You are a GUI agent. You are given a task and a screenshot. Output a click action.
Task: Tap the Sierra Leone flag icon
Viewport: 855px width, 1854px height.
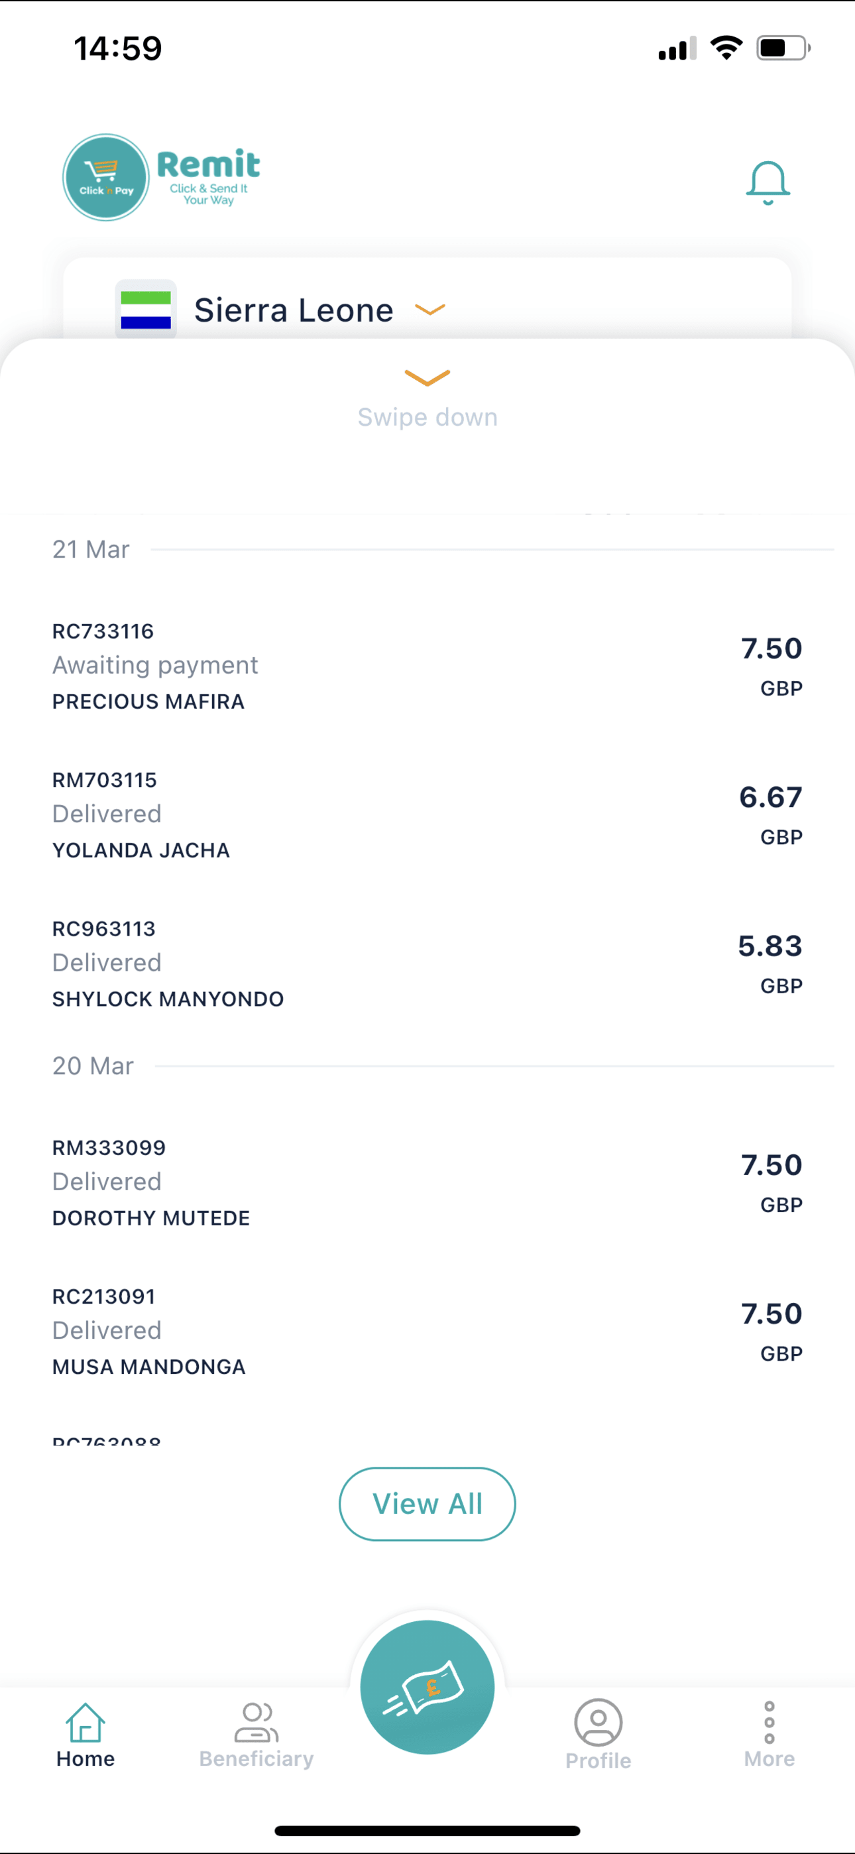(x=146, y=310)
